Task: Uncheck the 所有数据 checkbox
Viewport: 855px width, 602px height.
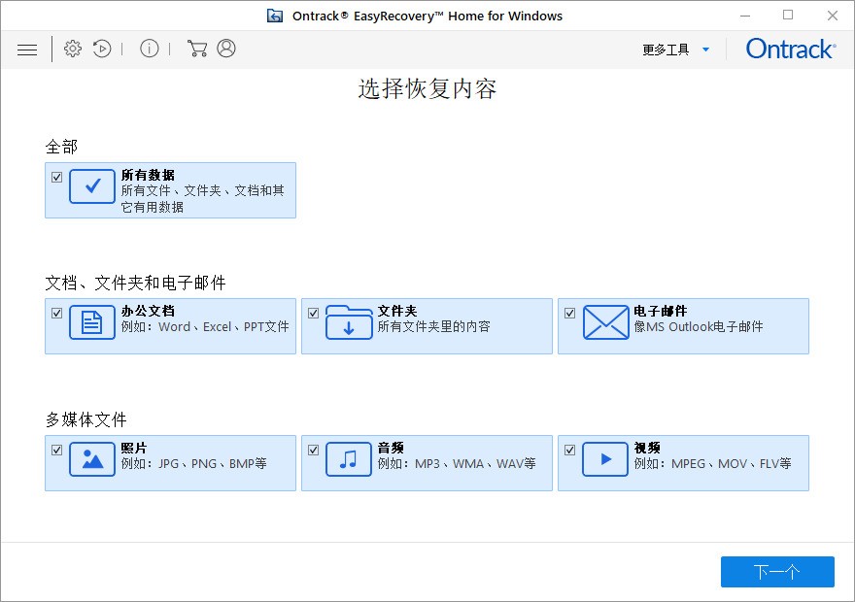Action: pyautogui.click(x=56, y=178)
